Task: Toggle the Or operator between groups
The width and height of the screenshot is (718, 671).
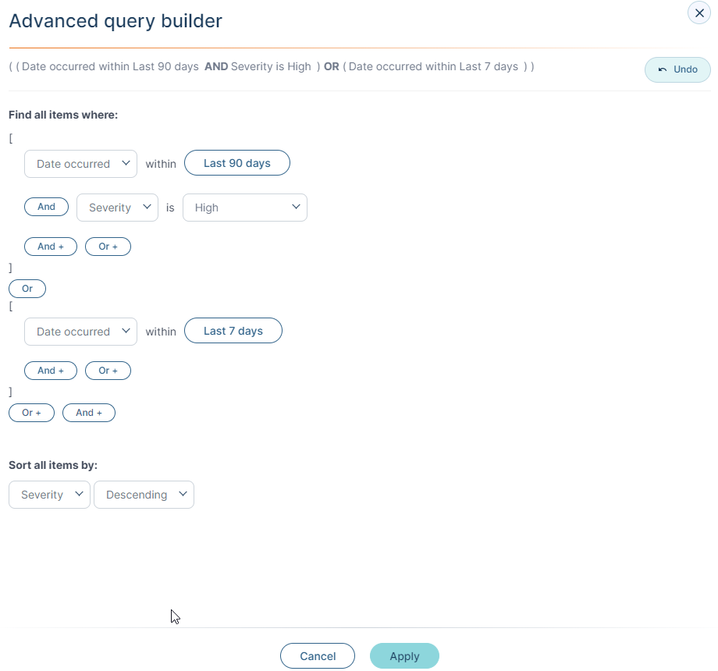Action: point(27,289)
